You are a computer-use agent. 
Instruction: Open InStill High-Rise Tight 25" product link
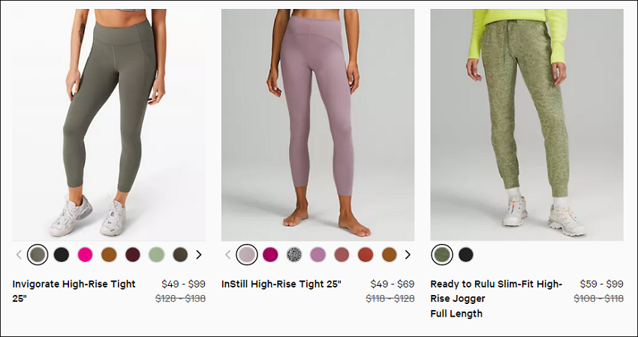[281, 284]
